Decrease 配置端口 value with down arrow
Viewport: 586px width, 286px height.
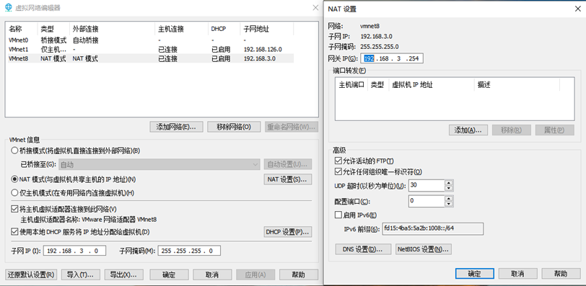coord(449,204)
